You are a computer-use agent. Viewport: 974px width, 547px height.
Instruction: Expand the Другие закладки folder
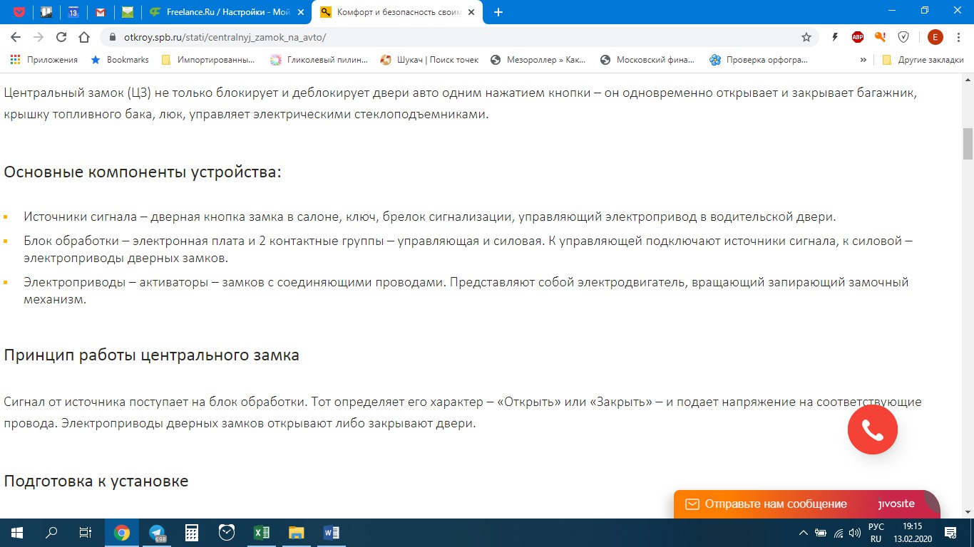click(x=923, y=60)
